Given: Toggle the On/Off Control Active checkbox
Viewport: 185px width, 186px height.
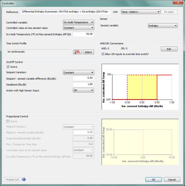Looking at the screenshot, I should [x=8, y=67].
